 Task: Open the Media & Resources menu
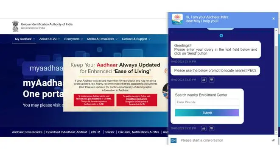(x=102, y=39)
